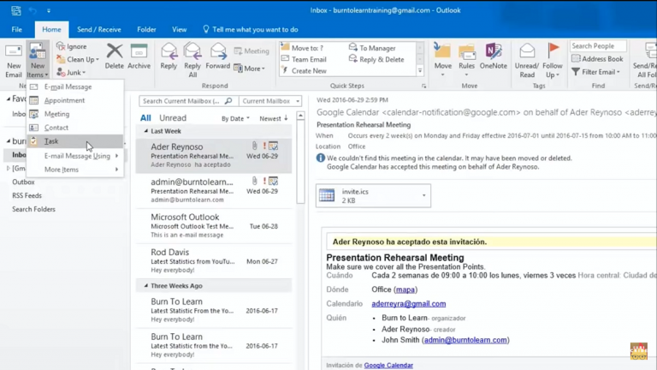Collapse the Last Week group

145,131
